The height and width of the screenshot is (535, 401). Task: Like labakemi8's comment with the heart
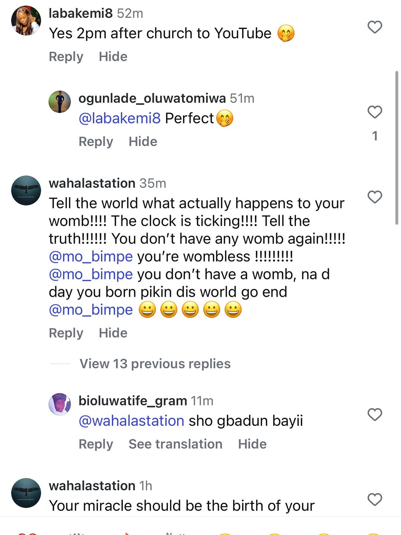click(375, 27)
